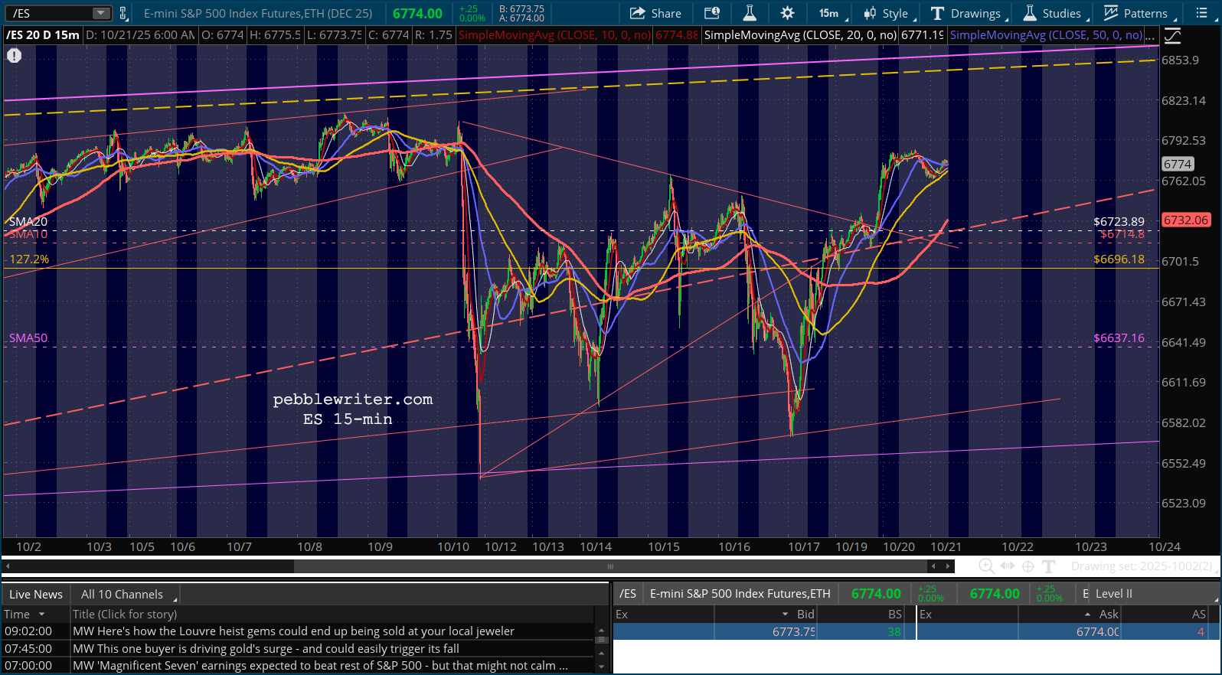This screenshot has height=675, width=1222.
Task: Click the SimpleMovingAvg (CLOSE, 50) study label
Action: coord(1046,35)
